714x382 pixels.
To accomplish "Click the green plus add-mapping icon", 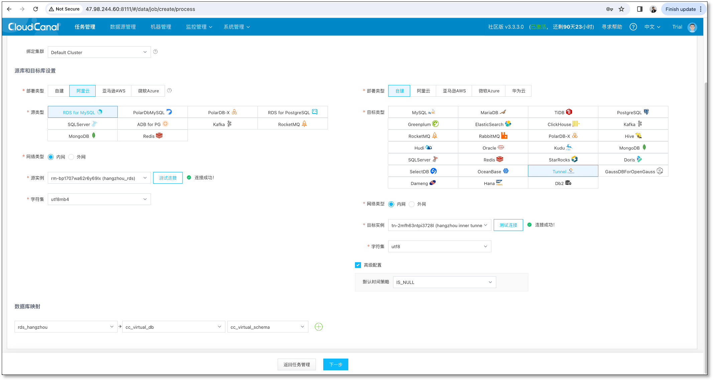I will point(319,327).
